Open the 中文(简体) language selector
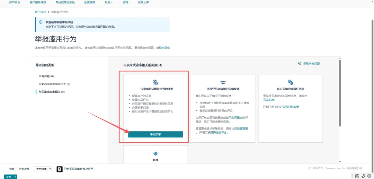The width and height of the screenshot is (374, 179). coord(43,169)
